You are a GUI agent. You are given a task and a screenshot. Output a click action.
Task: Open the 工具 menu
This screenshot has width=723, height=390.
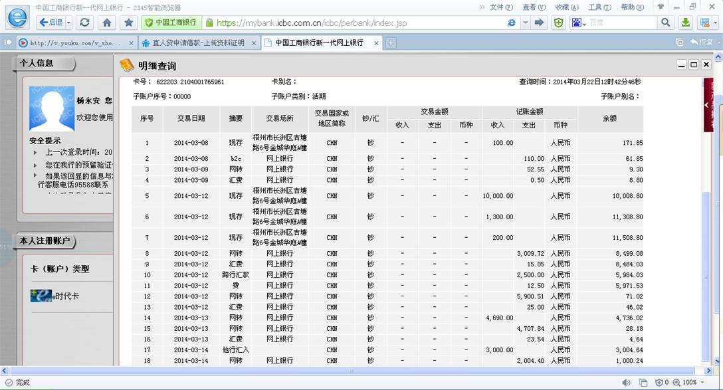[x=599, y=7]
